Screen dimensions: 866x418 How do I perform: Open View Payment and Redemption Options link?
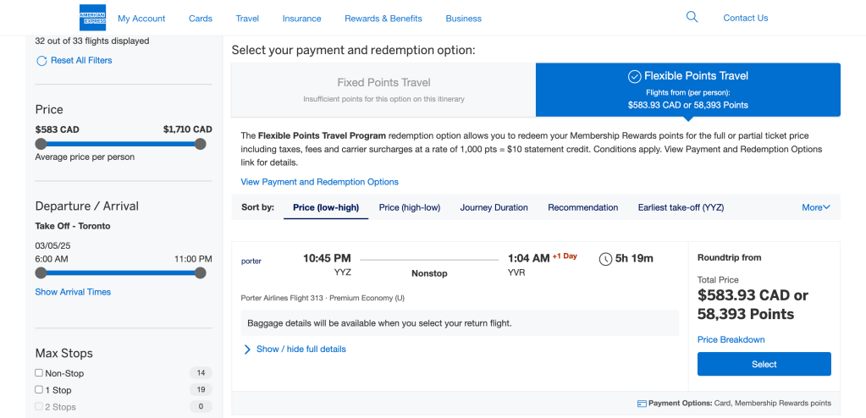pyautogui.click(x=319, y=182)
